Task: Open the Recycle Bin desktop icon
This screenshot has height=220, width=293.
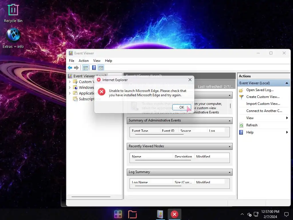Action: click(13, 13)
